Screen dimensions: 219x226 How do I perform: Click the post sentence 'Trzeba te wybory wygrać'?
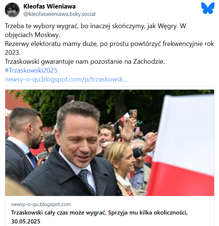[42, 26]
